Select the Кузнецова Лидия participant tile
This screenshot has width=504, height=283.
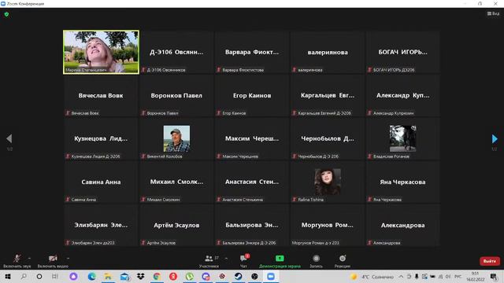101,138
